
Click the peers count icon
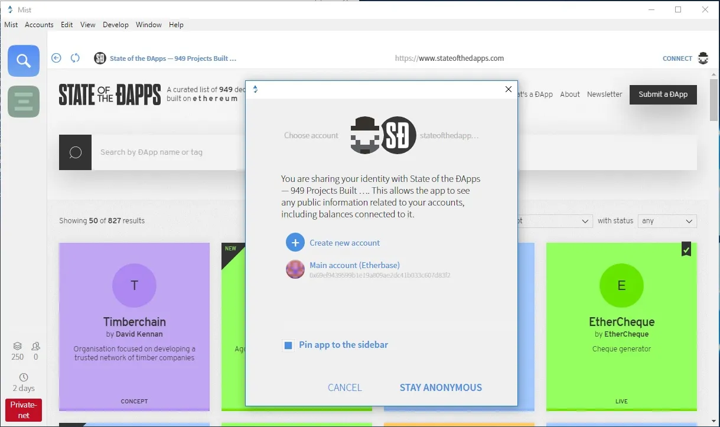(35, 346)
